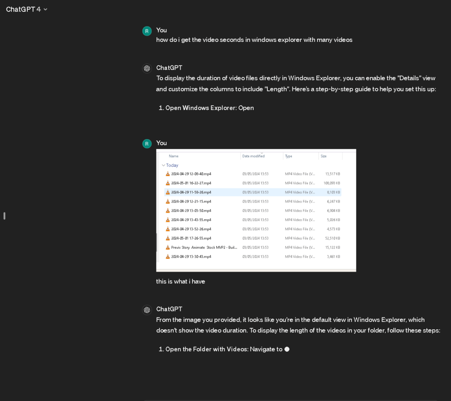Viewport: 451px width, 401px height.
Task: Click VLC icon for 2024-04-29 11-58-26.mp4
Action: (168, 192)
